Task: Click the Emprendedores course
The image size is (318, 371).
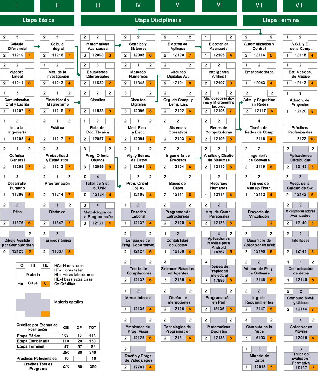Action: (x=259, y=75)
